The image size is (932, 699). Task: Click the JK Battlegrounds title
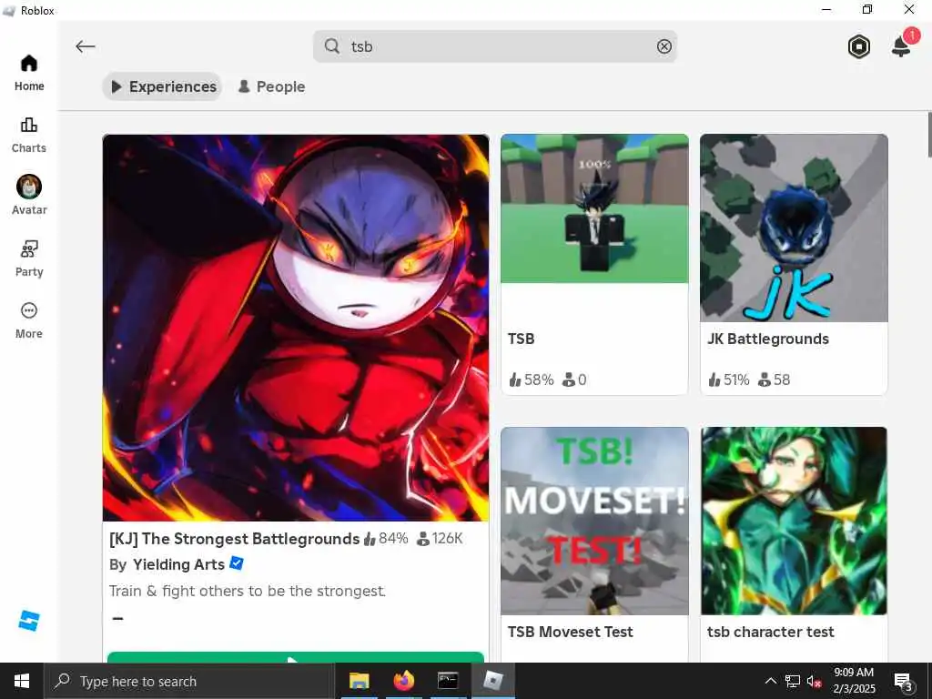(767, 339)
